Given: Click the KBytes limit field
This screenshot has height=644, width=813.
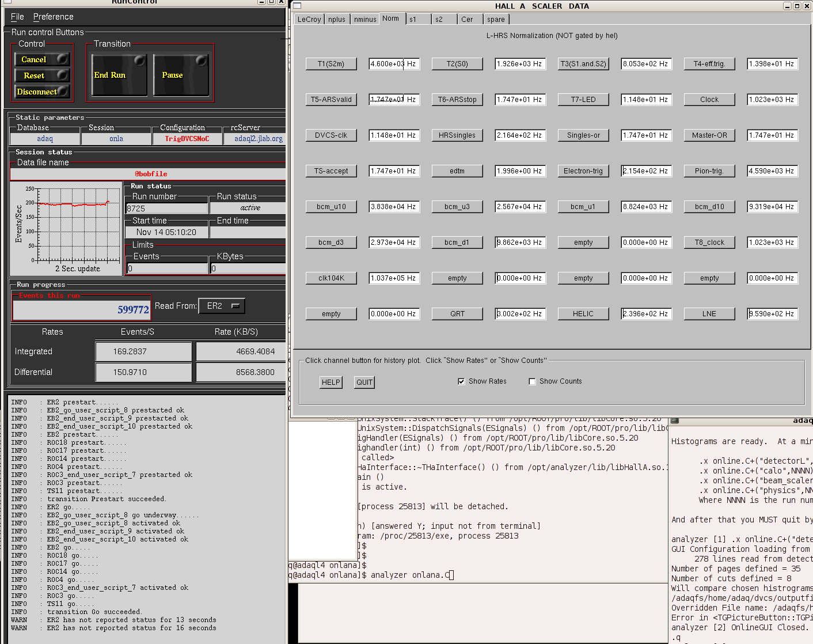Looking at the screenshot, I should click(248, 268).
